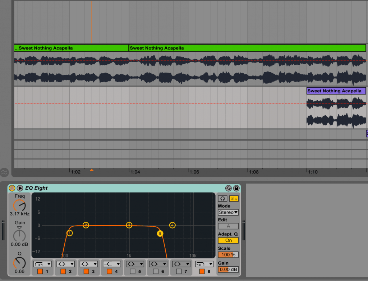
Task: Click the Edit 'A' channel button
Action: [228, 226]
